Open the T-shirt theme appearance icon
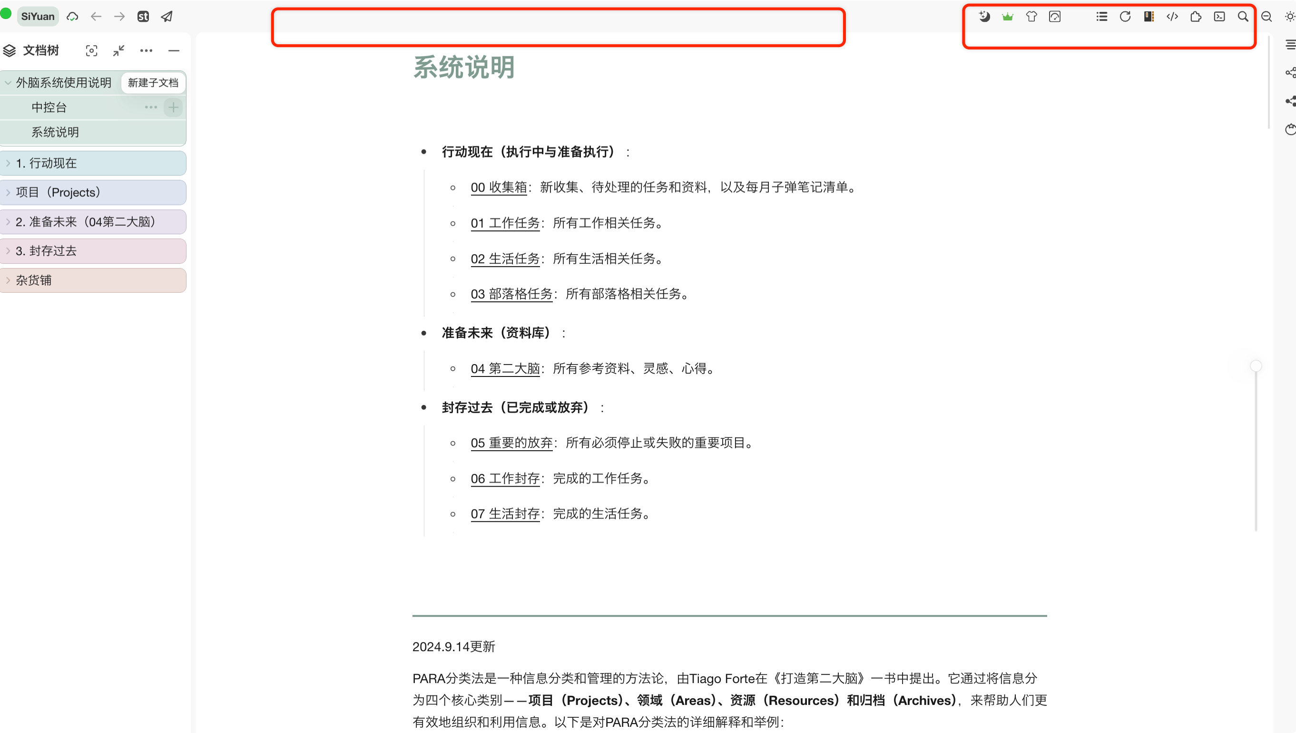The image size is (1296, 733). click(1031, 17)
